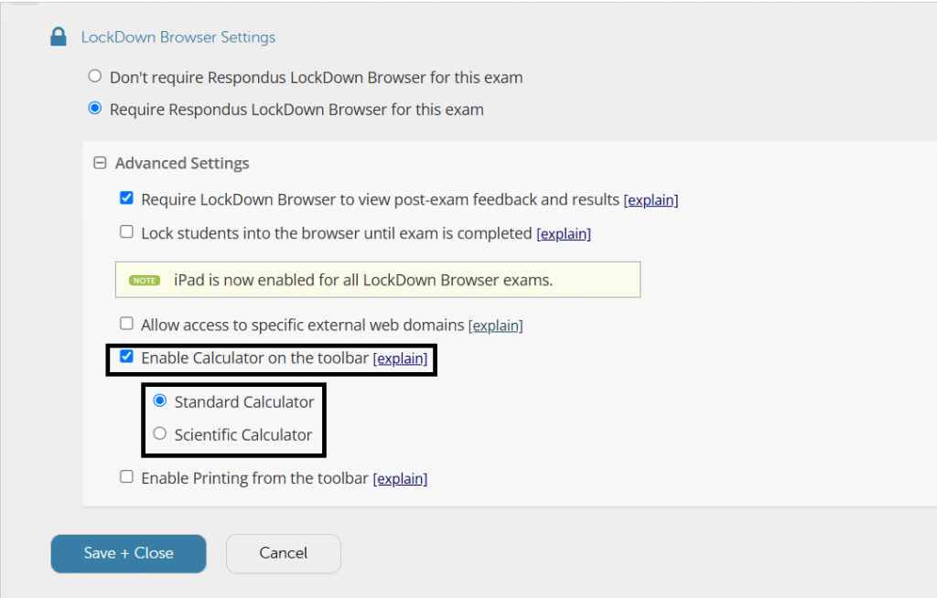Select the Scientific Calculator option
The height and width of the screenshot is (598, 937).
pos(160,434)
